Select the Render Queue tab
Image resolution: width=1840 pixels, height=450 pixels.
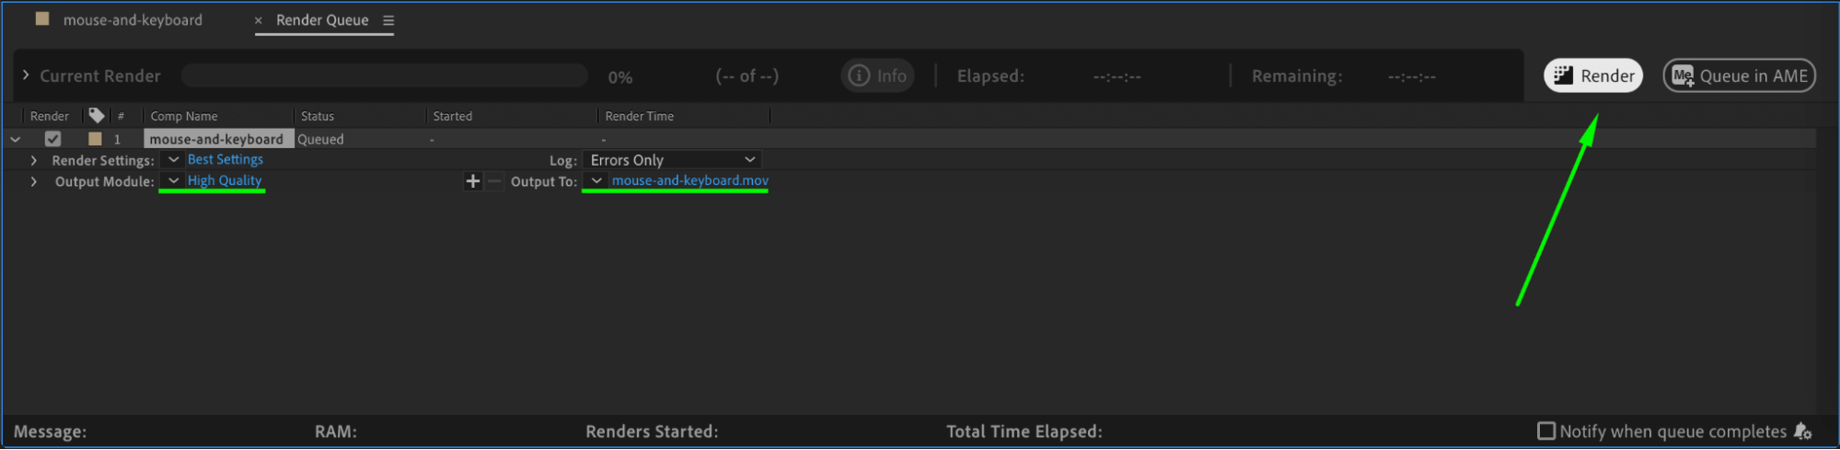pyautogui.click(x=322, y=20)
